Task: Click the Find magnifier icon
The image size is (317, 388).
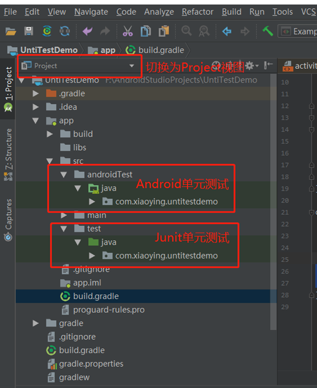Action: click(x=187, y=31)
